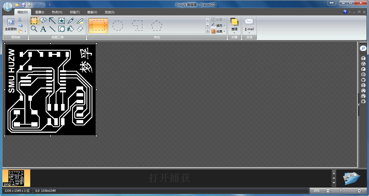Select the Callout speech bubble tool

(43, 20)
